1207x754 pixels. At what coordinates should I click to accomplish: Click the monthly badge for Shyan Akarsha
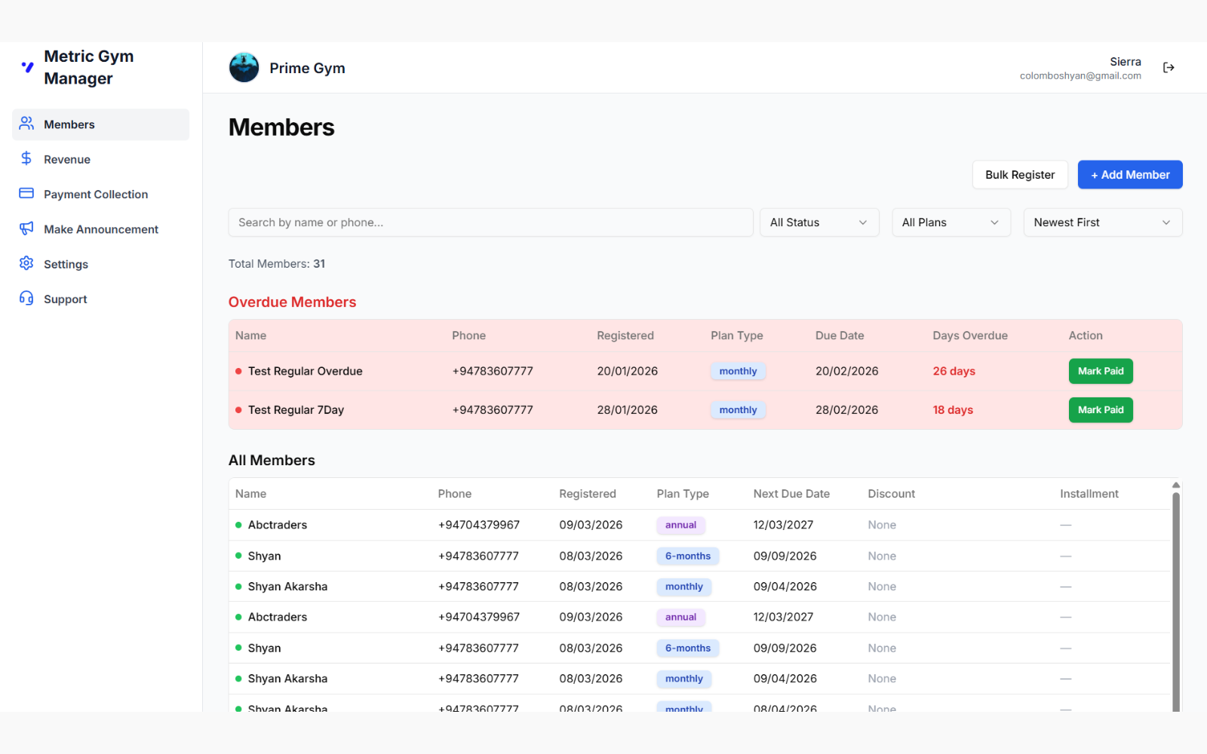(x=683, y=586)
